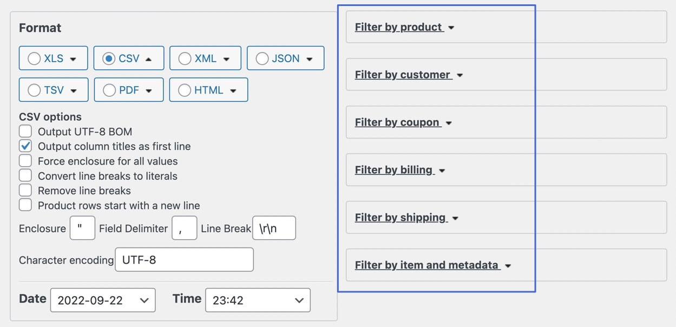Tick Convert line breaks to literals
The image size is (676, 327).
coord(25,175)
